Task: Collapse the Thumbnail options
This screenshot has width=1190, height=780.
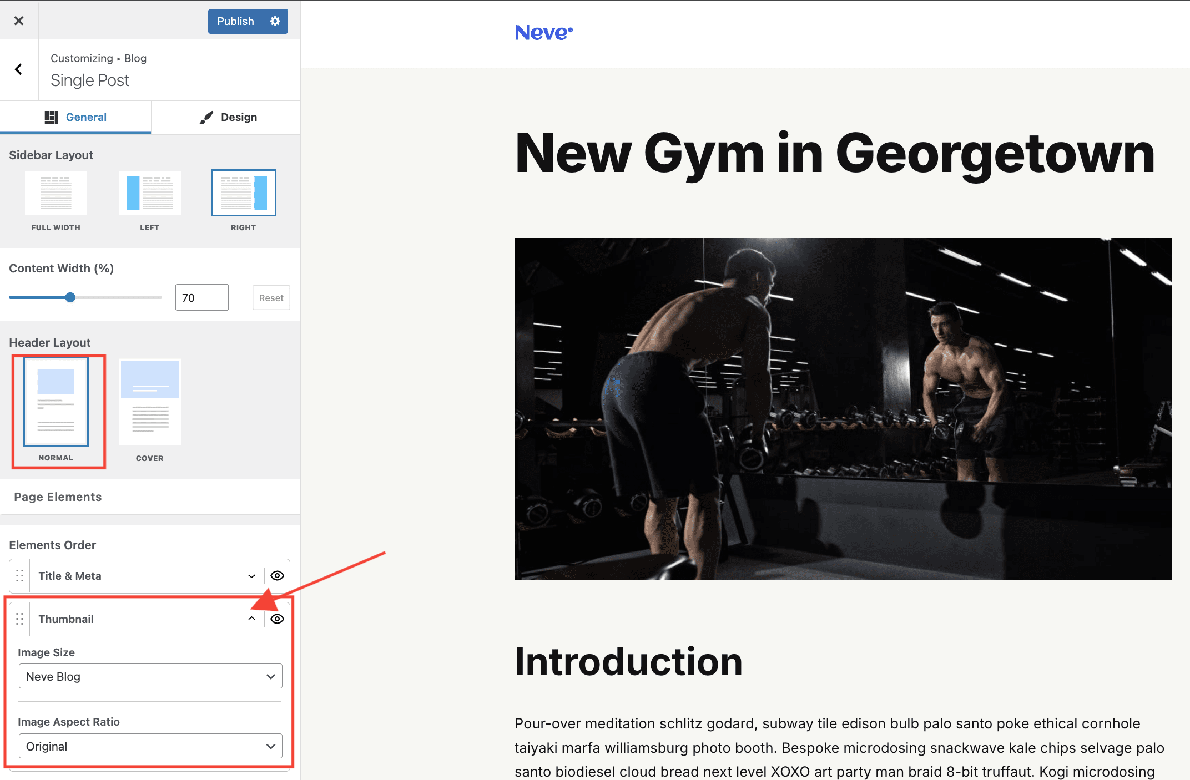Action: tap(251, 619)
